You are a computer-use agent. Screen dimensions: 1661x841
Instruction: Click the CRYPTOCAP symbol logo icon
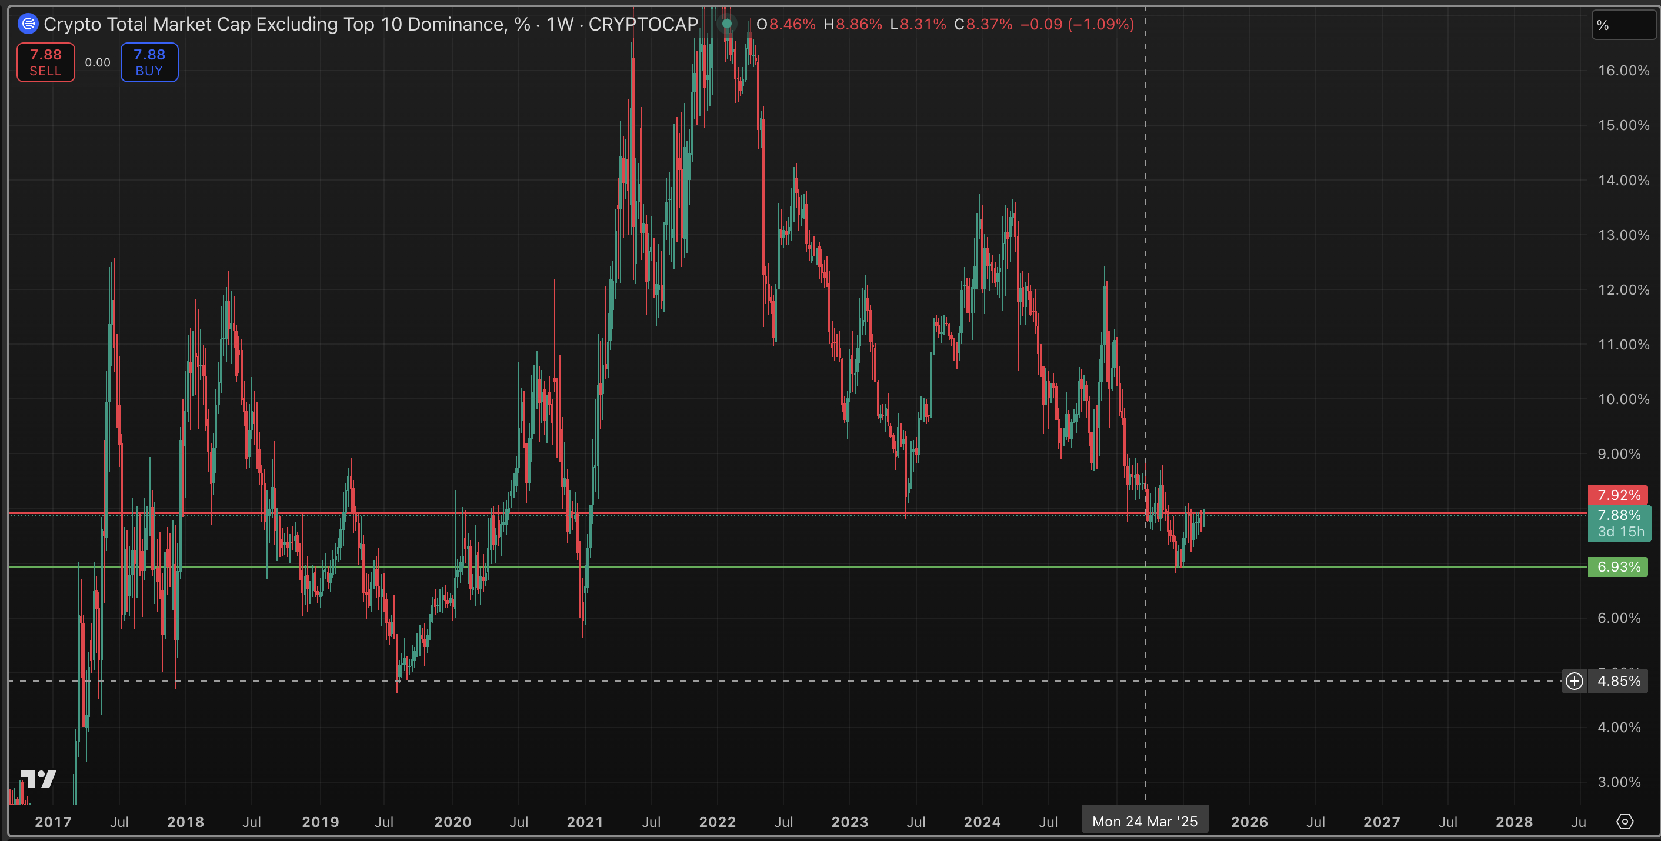tap(28, 25)
